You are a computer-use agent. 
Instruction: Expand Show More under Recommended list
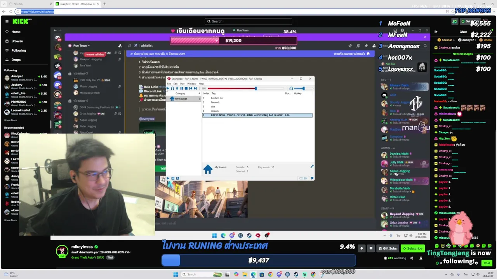[x=10, y=220]
